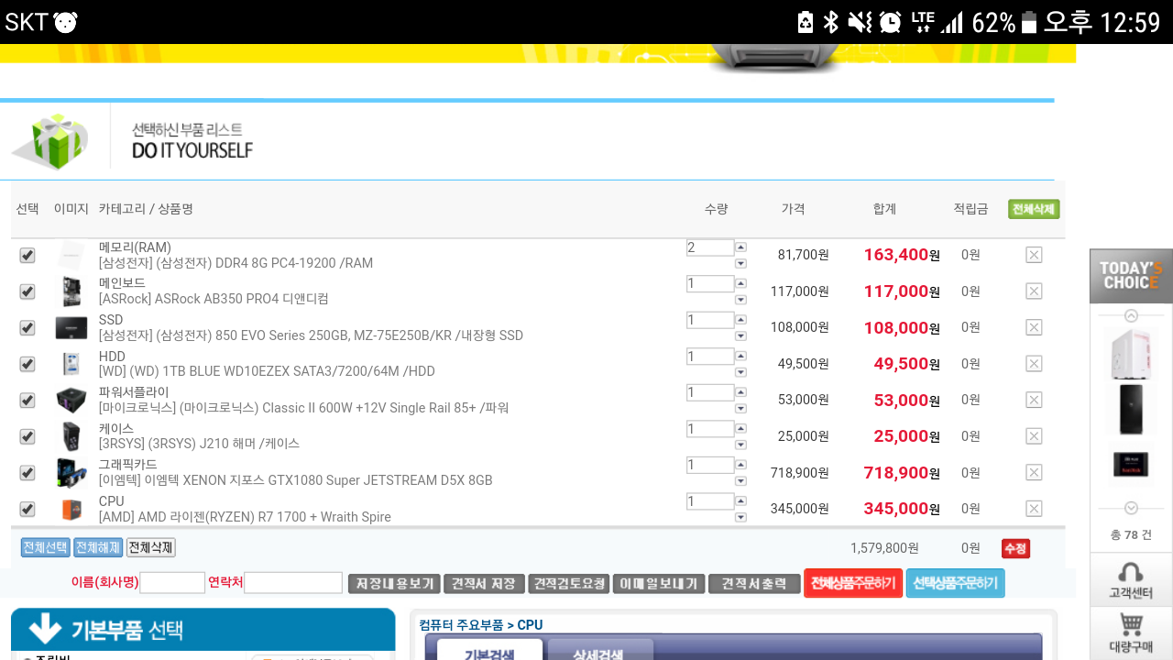The image size is (1173, 660).
Task: Increase case quantity with up arrow
Action: click(x=740, y=428)
